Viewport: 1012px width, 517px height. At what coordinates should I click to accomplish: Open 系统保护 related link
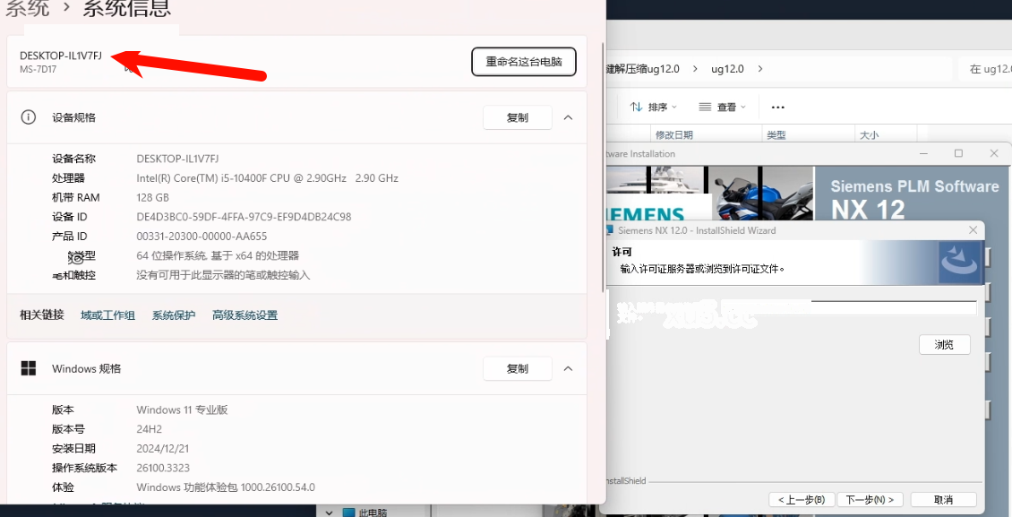[x=174, y=315]
